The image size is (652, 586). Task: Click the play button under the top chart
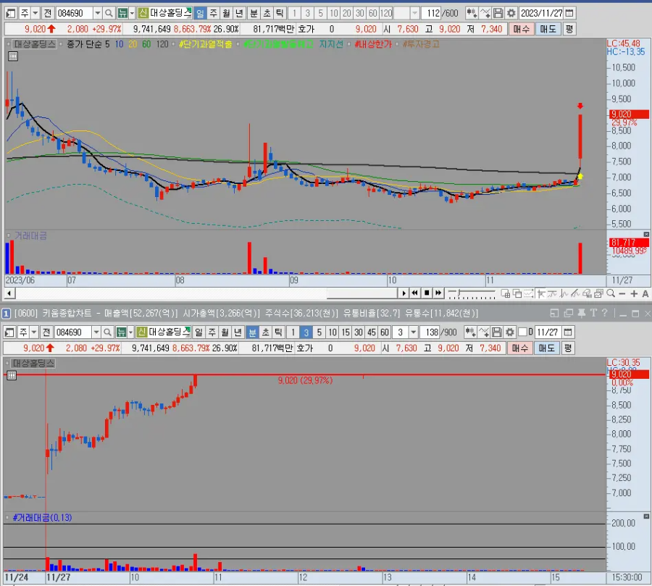[x=404, y=293]
